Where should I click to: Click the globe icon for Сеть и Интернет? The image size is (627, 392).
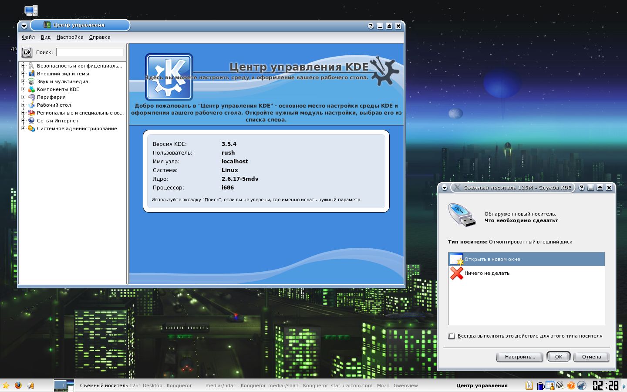pyautogui.click(x=31, y=121)
